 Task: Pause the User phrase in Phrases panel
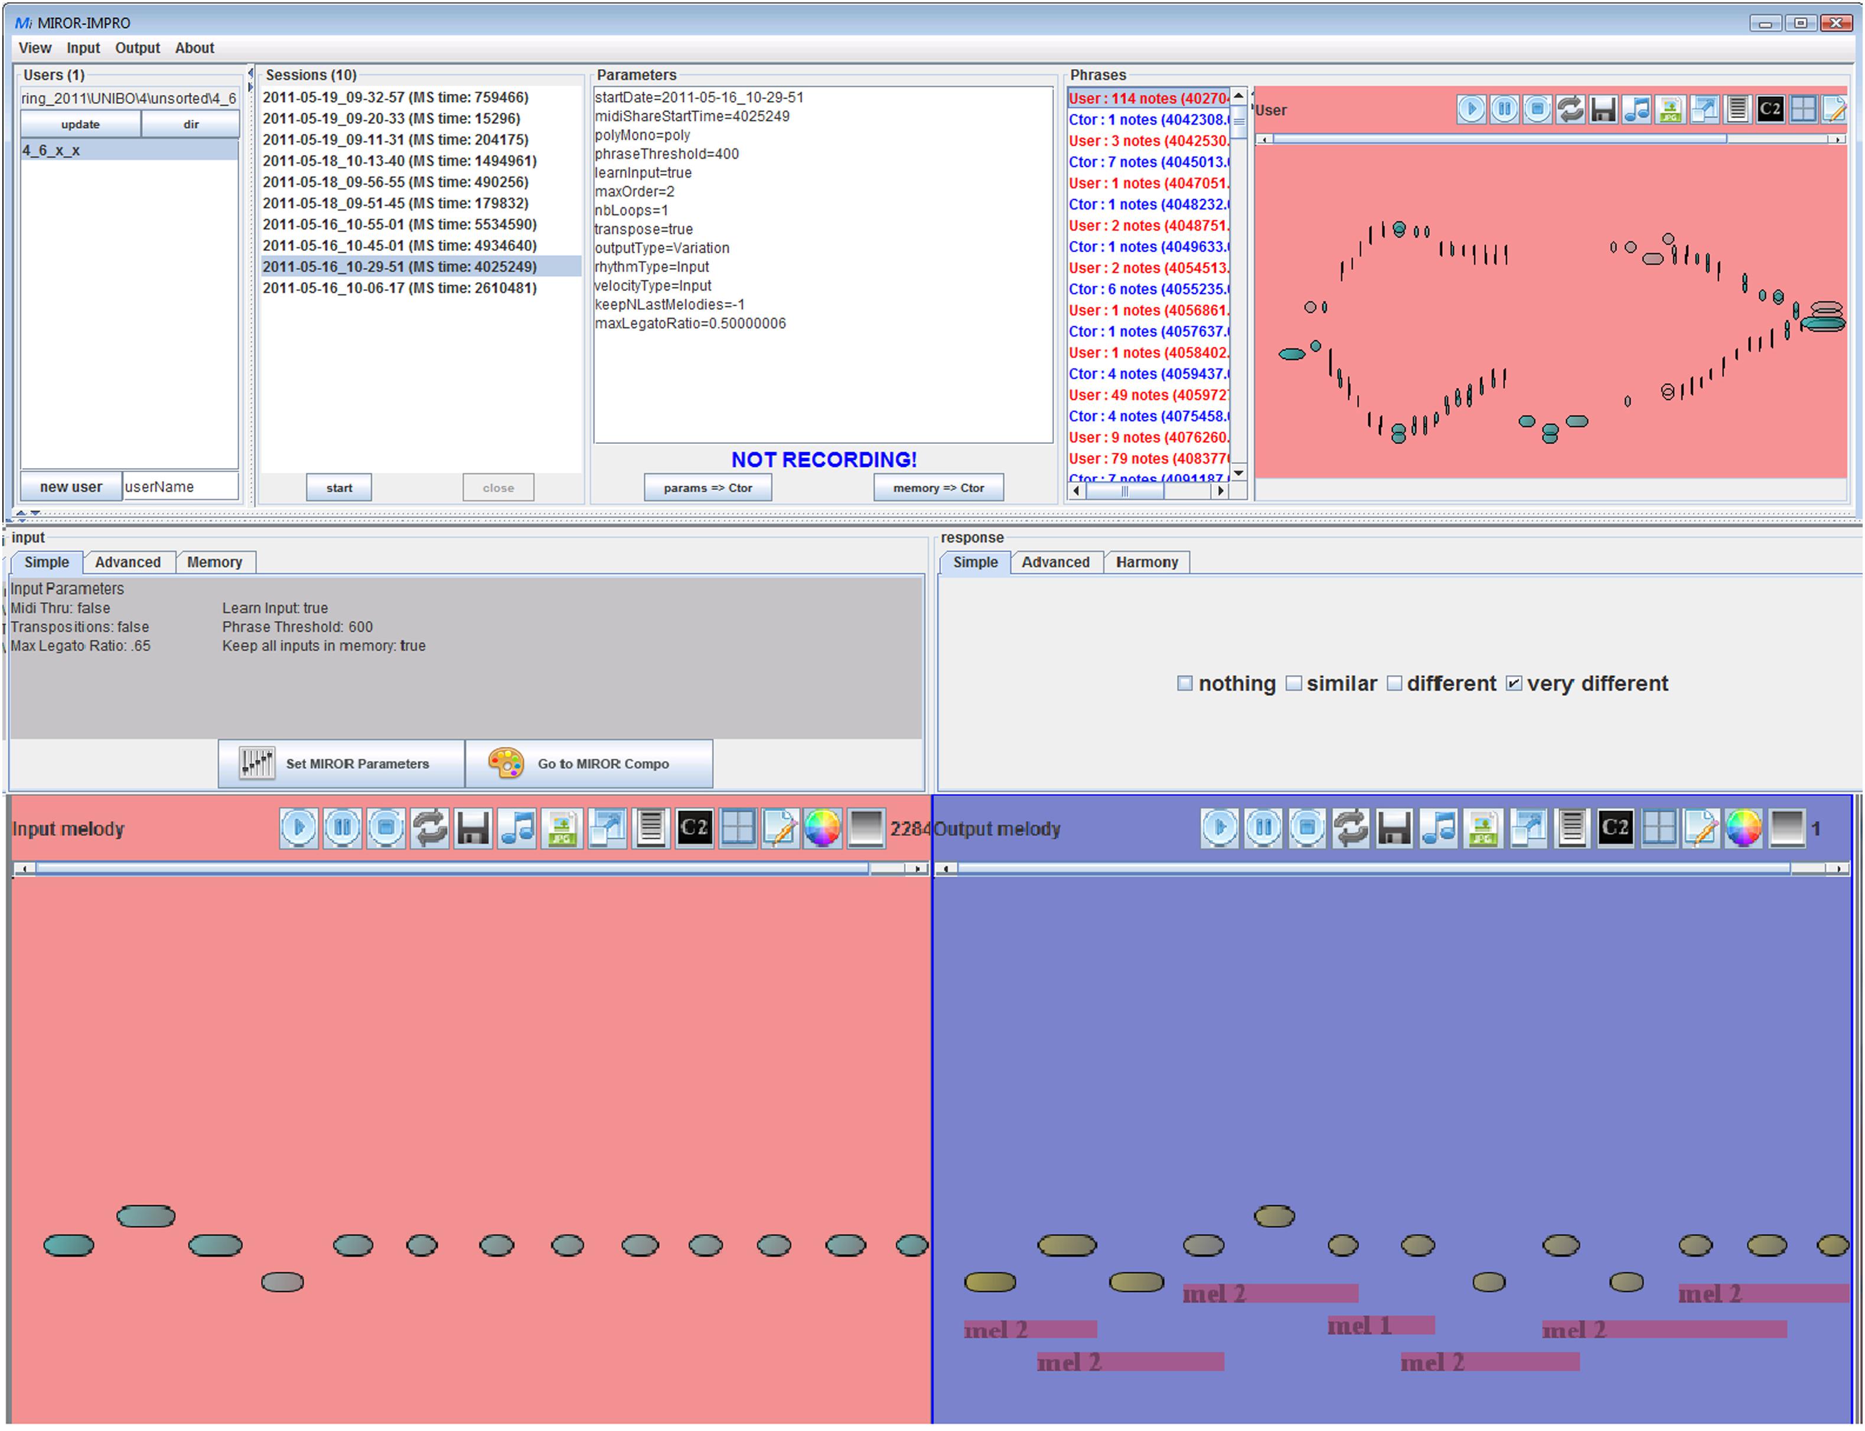pos(1505,108)
